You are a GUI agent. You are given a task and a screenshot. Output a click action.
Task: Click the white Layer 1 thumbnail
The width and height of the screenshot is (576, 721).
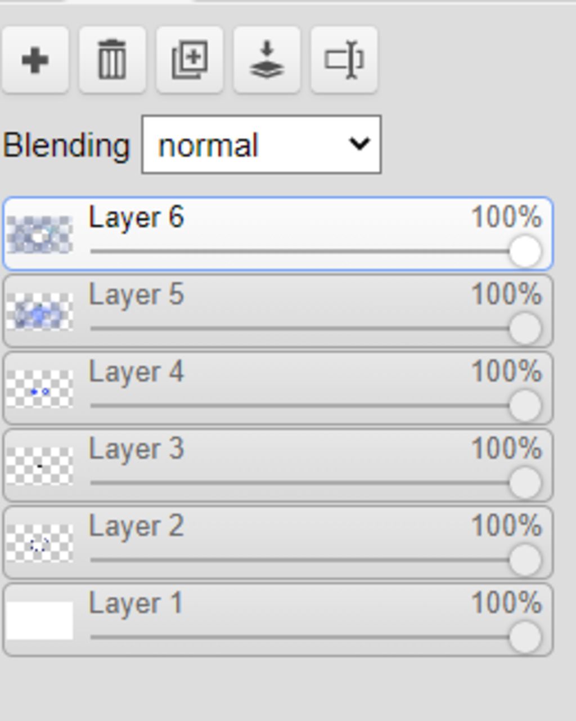(x=39, y=620)
